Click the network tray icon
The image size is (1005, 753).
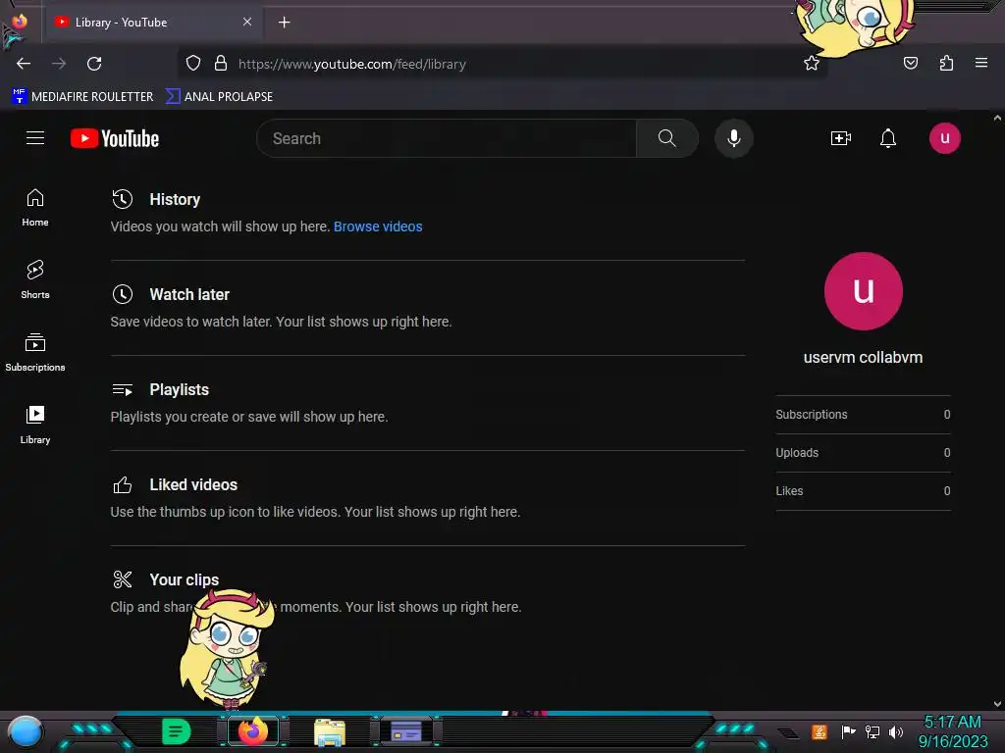click(873, 731)
